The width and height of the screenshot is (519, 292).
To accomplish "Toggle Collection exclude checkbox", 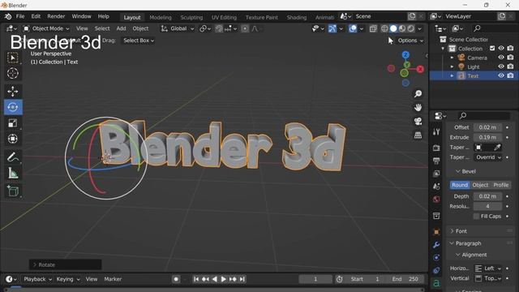I will pos(492,49).
